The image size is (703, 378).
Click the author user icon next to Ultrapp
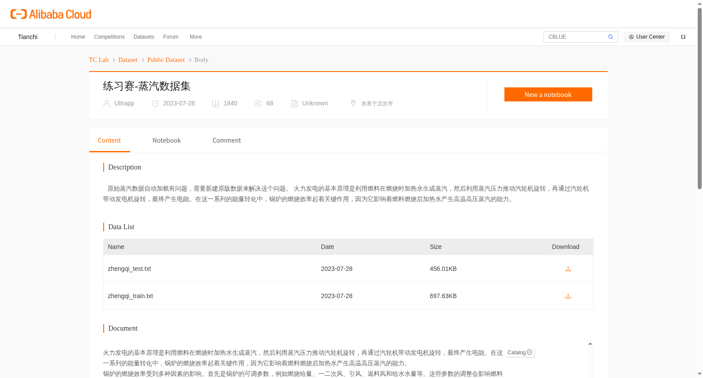(x=106, y=104)
